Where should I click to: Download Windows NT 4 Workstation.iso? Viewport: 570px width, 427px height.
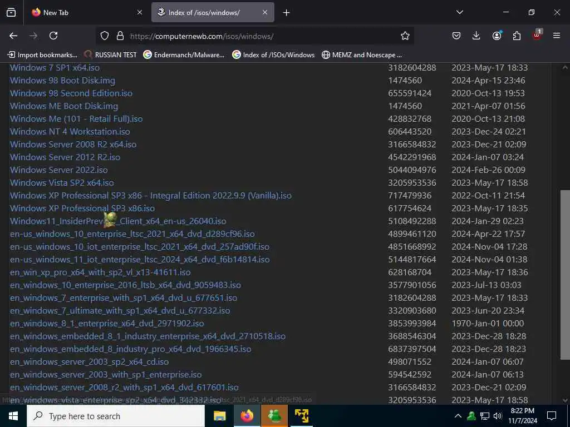tap(70, 131)
